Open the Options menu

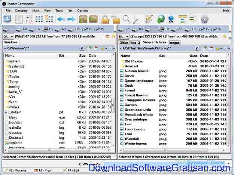click(82, 11)
